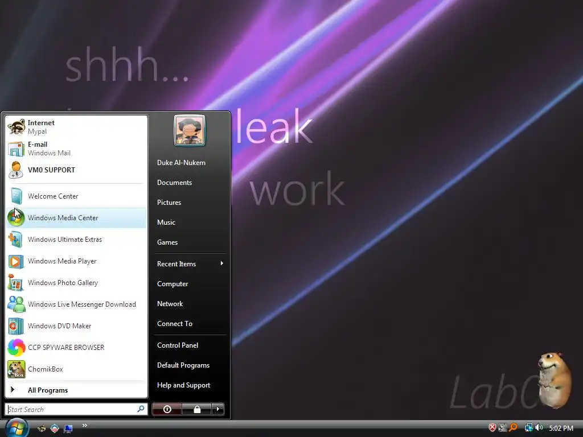
Task: Click the dog picture tray icon
Action: pyautogui.click(x=503, y=428)
